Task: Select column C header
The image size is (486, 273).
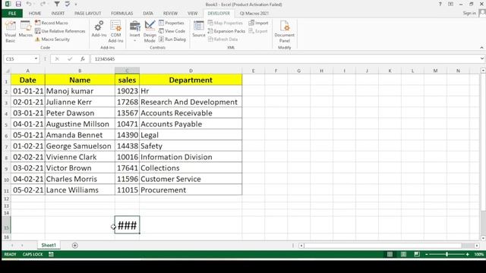Action: pyautogui.click(x=127, y=71)
